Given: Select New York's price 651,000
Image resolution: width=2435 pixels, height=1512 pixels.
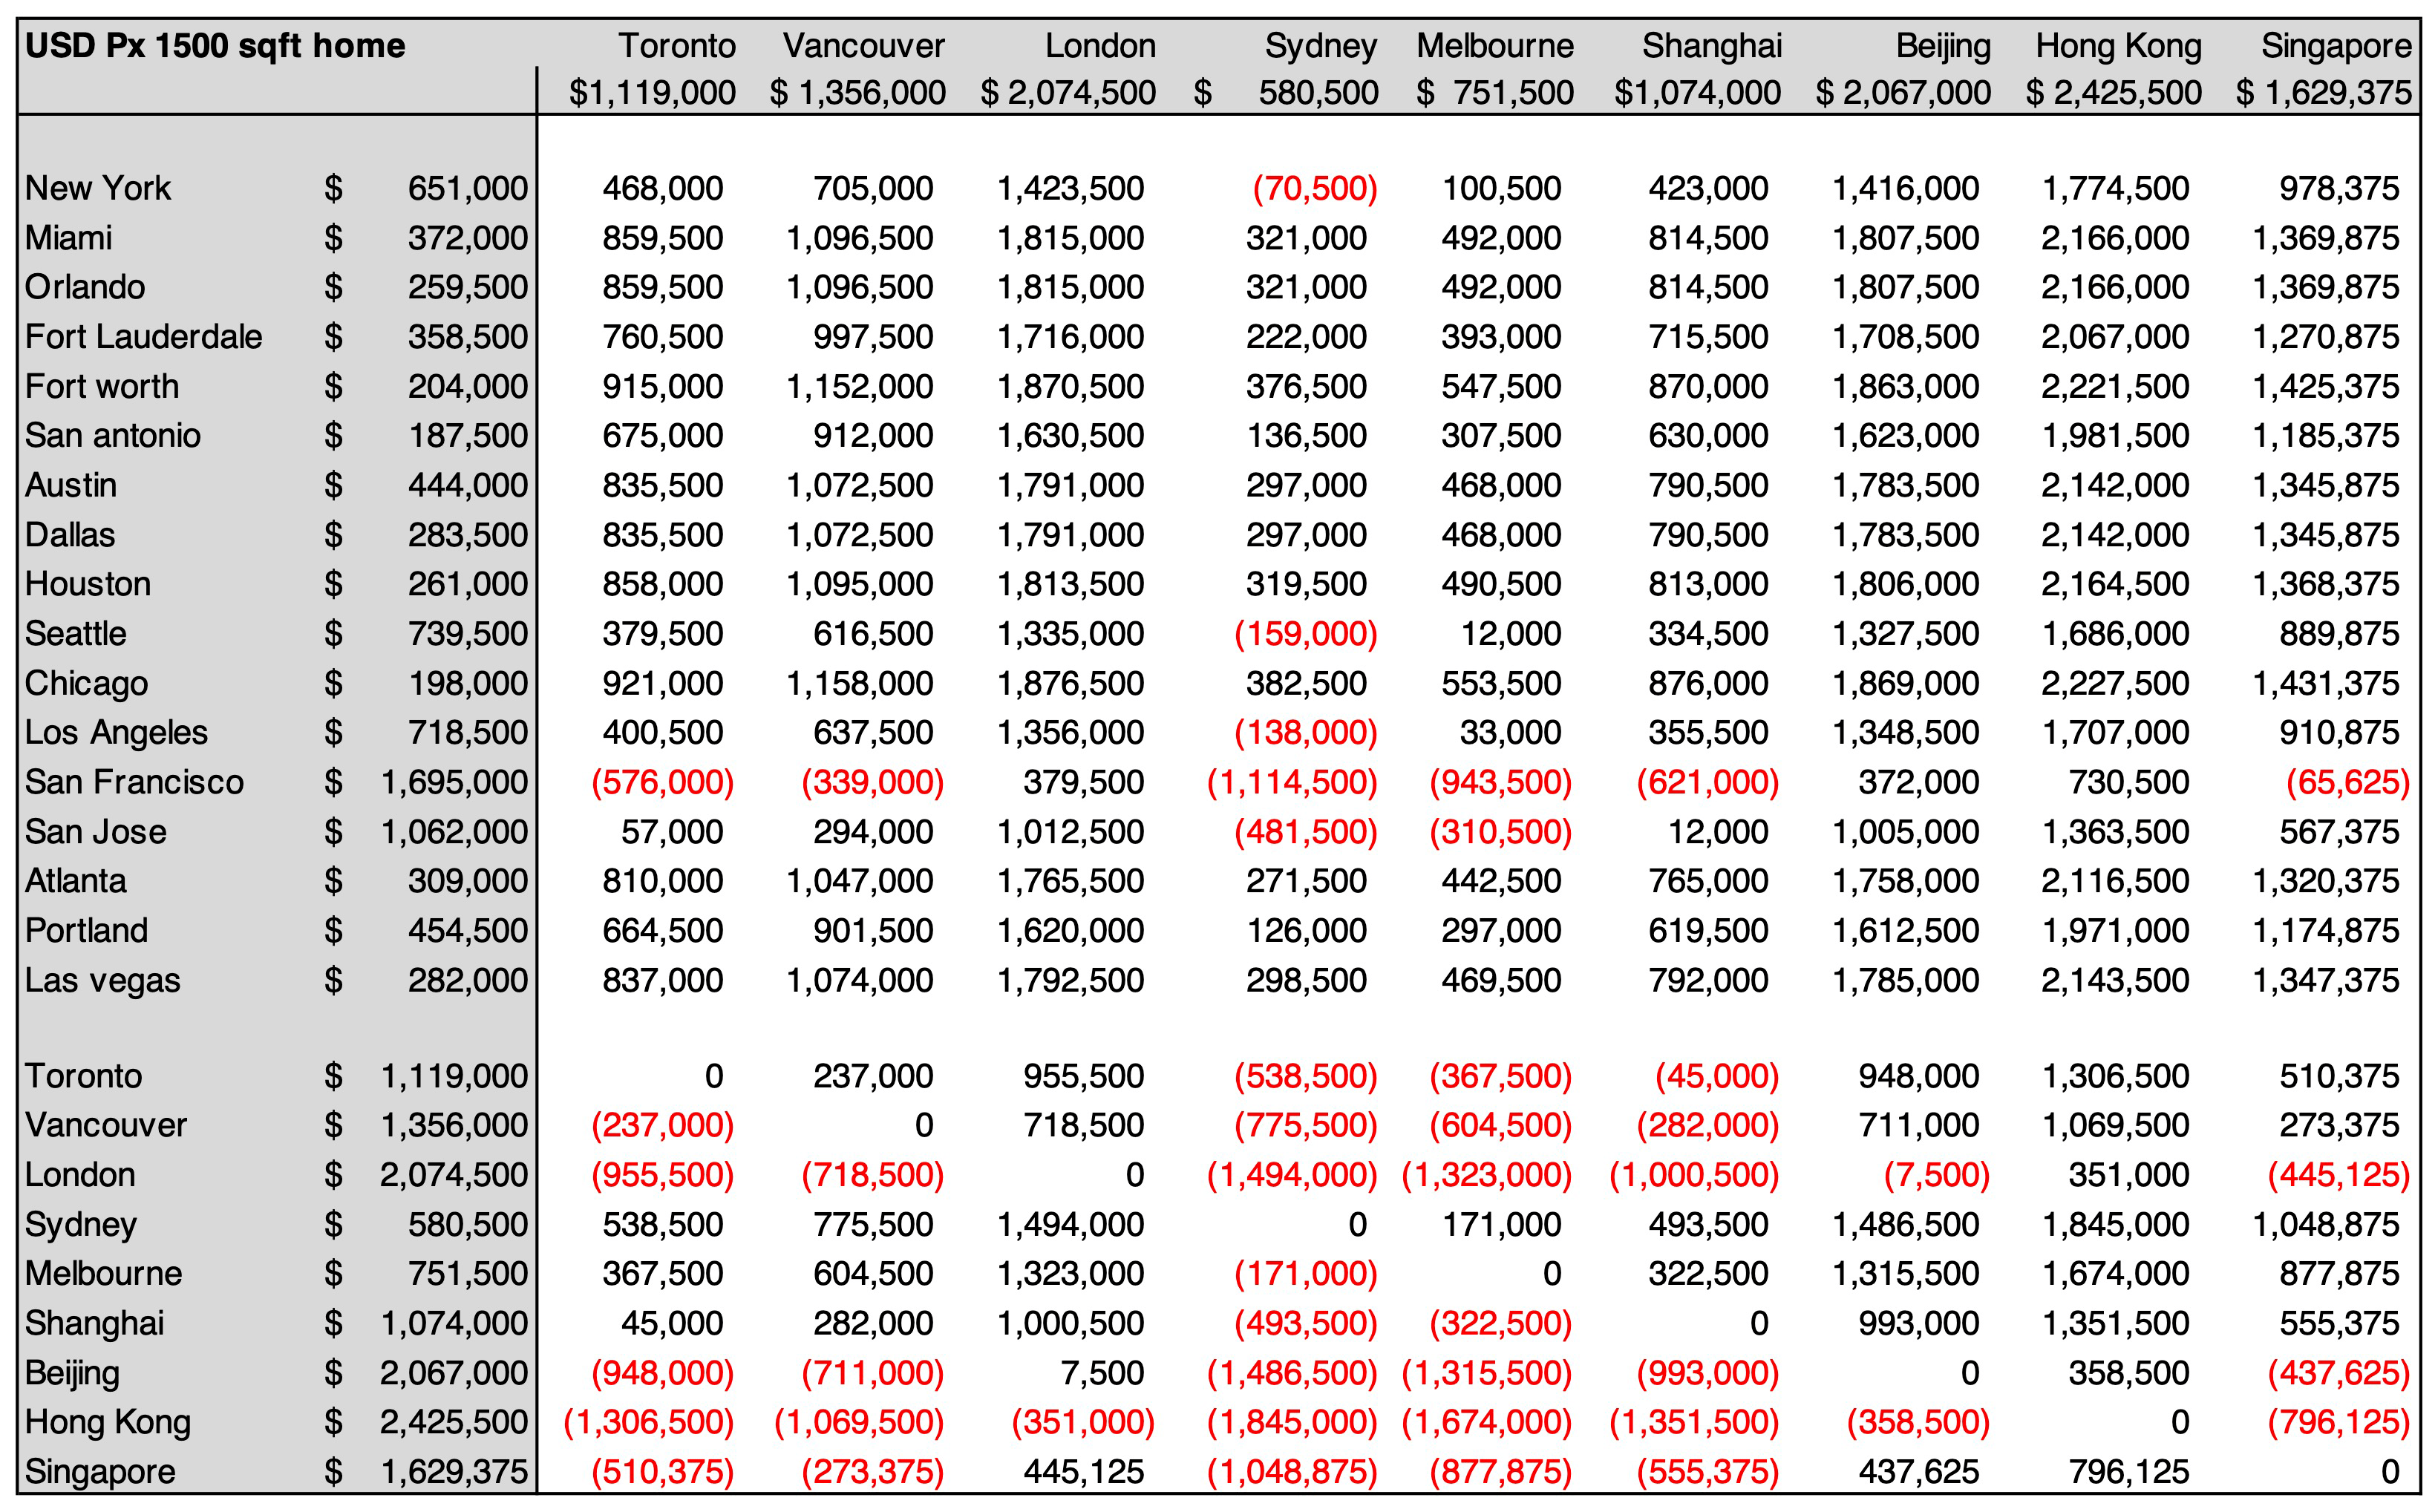Looking at the screenshot, I should 467,188.
